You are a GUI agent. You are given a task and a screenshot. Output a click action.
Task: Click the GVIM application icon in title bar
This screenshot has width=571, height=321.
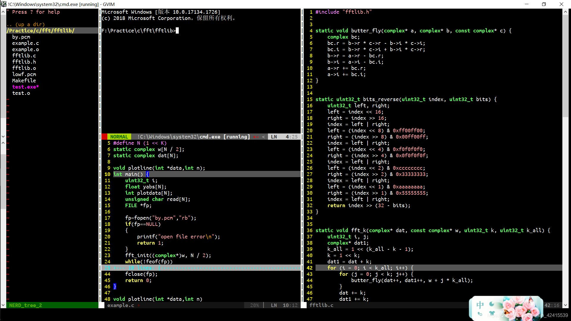[x=4, y=4]
